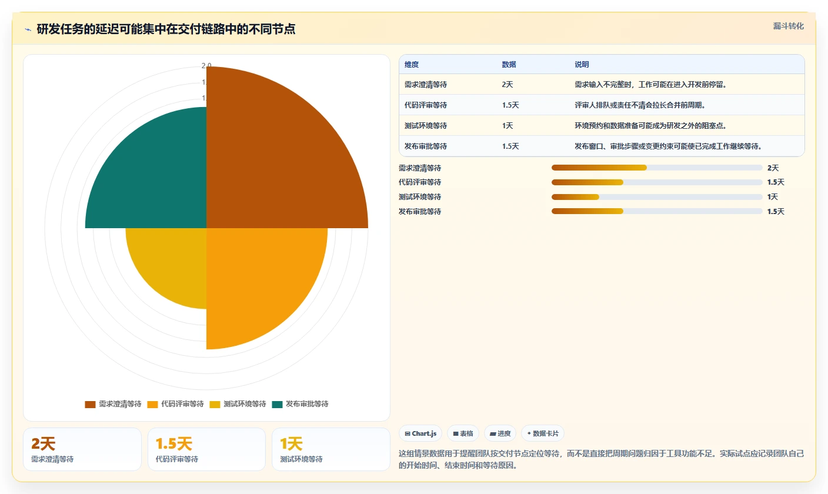Click the 2.0 radial axis label

206,65
